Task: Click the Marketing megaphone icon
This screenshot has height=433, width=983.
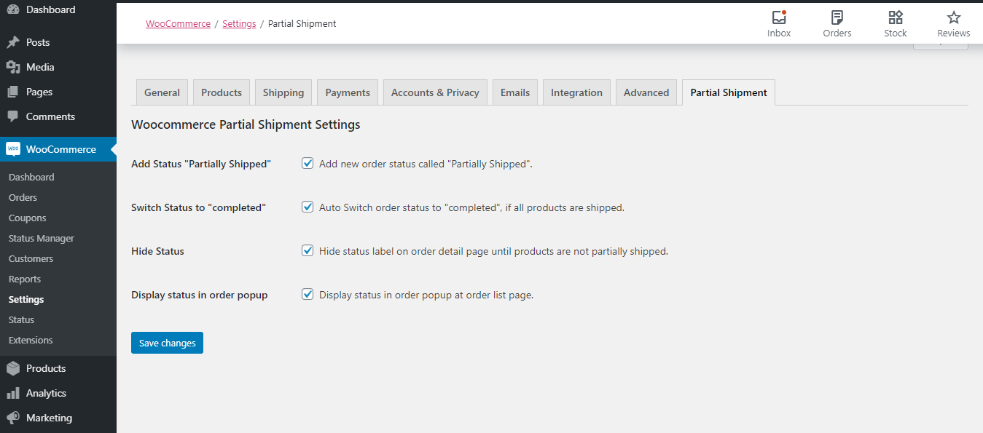Action: coord(13,418)
